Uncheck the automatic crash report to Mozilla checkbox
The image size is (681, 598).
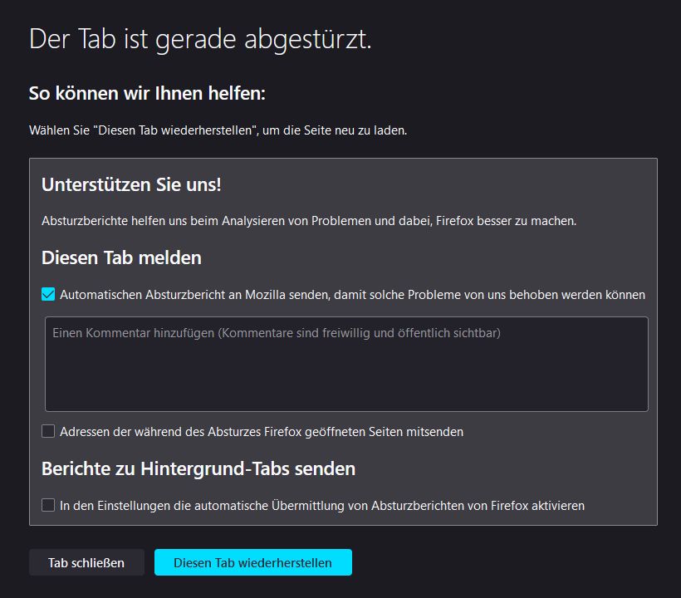point(48,294)
